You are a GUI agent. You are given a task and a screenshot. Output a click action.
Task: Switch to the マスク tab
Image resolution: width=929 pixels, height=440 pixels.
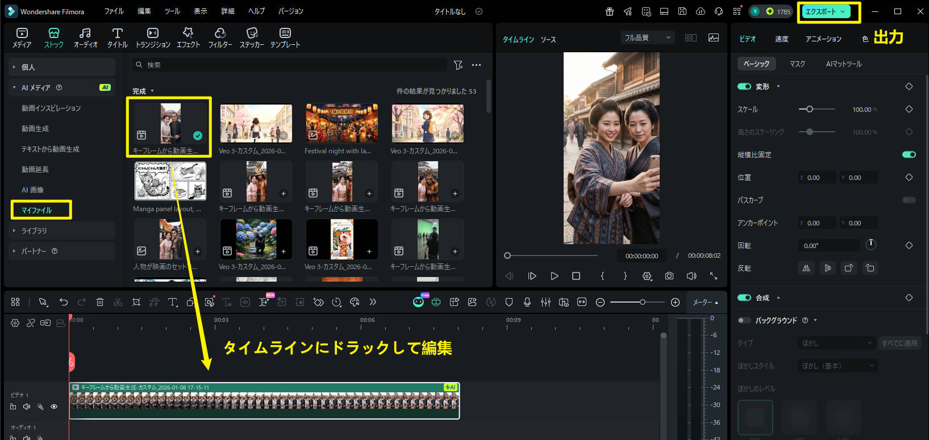[x=797, y=64]
